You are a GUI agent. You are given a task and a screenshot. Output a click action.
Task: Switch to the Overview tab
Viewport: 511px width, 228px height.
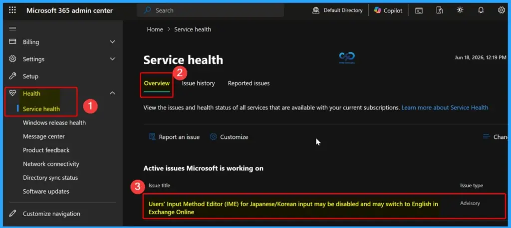point(157,83)
